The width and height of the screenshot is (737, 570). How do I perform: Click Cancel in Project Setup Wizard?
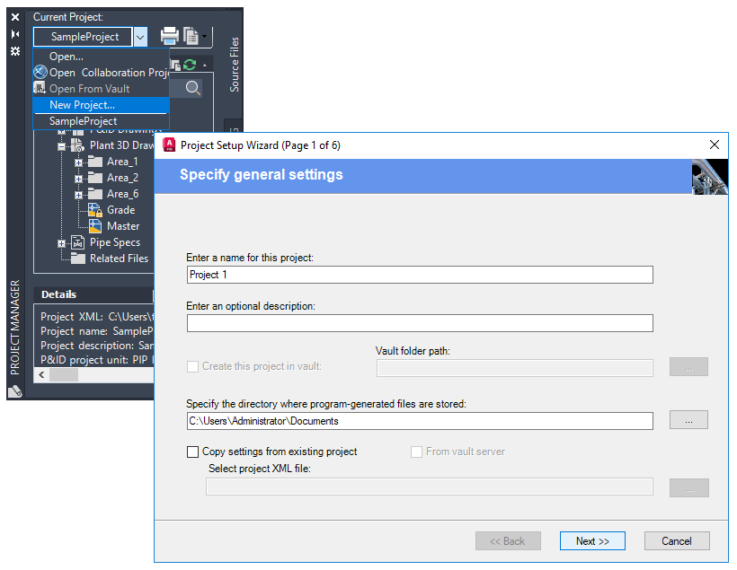677,541
